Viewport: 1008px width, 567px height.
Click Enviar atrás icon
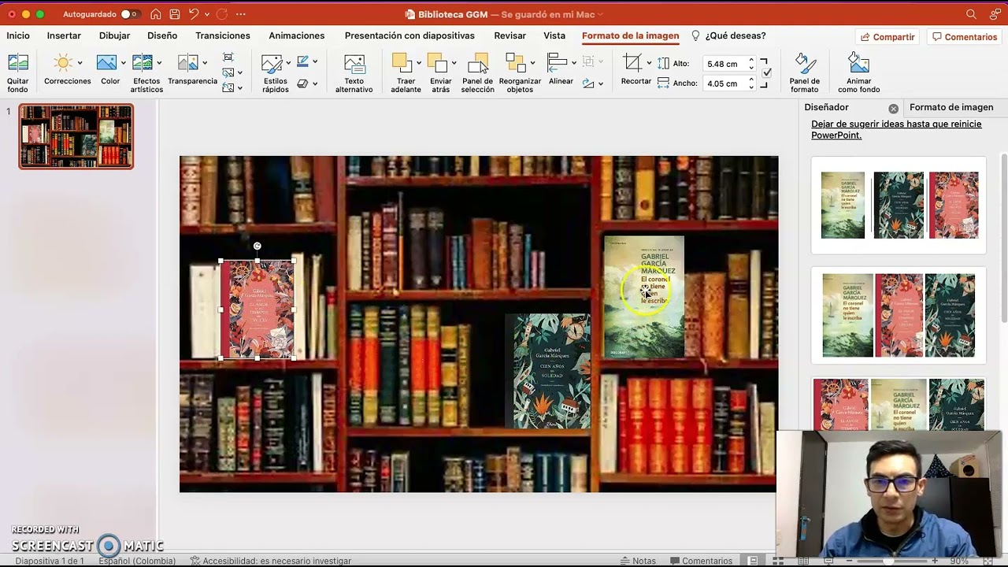[x=437, y=63]
